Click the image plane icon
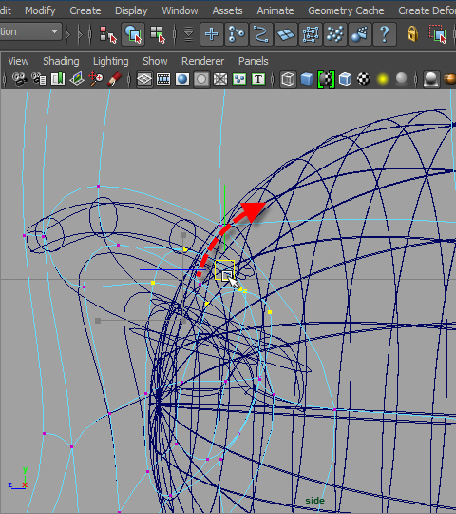Image resolution: width=456 pixels, height=514 pixels. click(x=77, y=79)
